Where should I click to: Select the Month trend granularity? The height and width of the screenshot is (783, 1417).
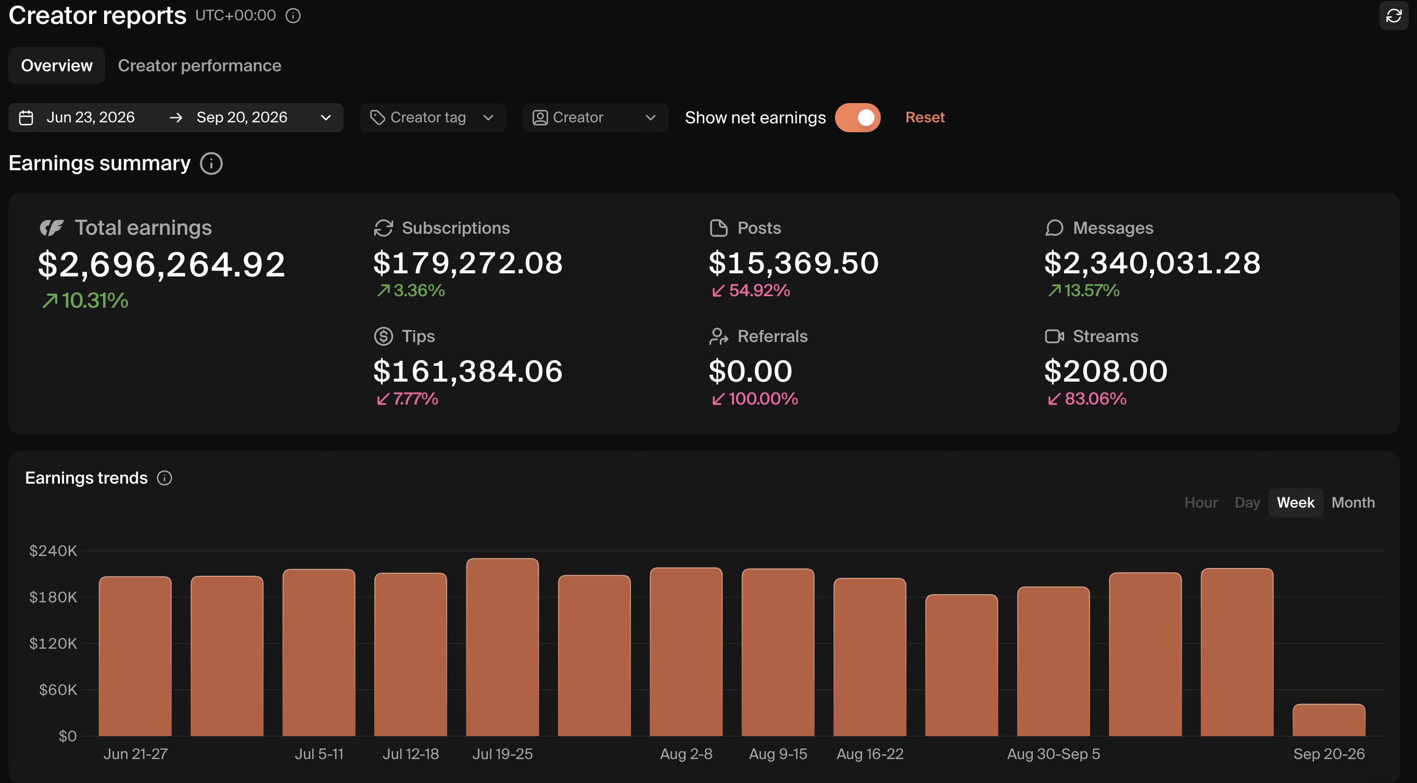coord(1352,502)
